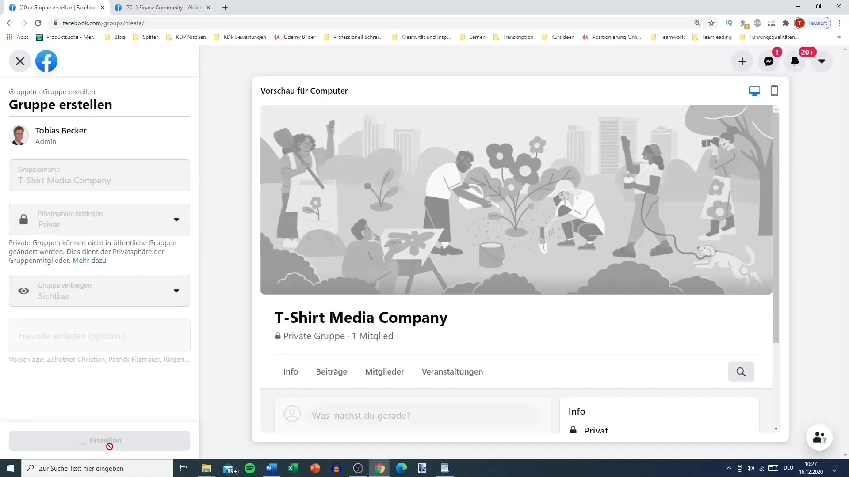Image resolution: width=849 pixels, height=477 pixels.
Task: Click the Facebook logo icon
Action: [x=46, y=61]
